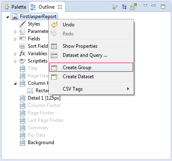172x161 pixels.
Task: Click the Undo arrow icon
Action: [54, 25]
